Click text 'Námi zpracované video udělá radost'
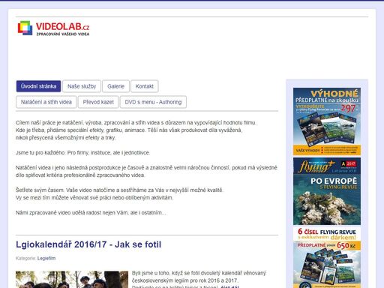This screenshot has height=288, width=384. point(91,213)
